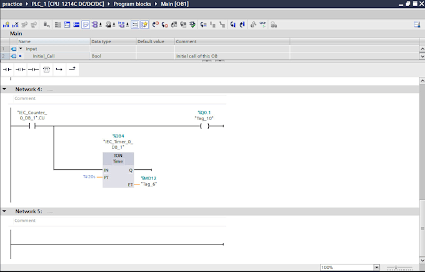425x272 pixels.
Task: Click the blue filled block view icon
Action: point(76,25)
